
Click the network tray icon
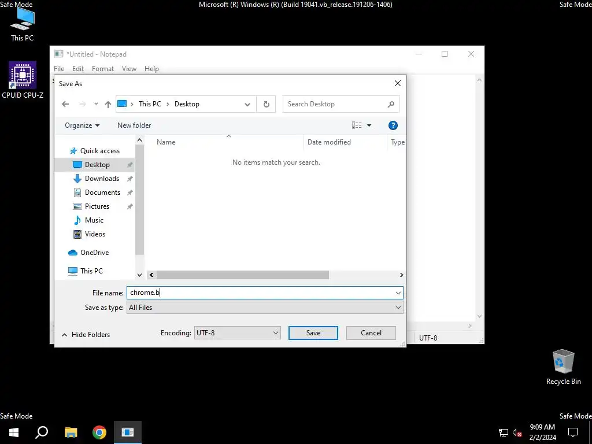504,432
